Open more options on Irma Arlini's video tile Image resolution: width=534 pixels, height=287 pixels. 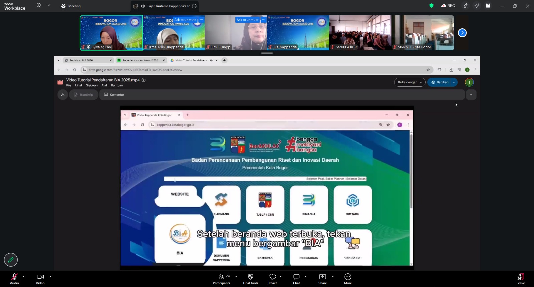201,20
